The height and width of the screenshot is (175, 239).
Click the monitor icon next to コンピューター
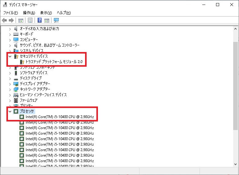coord(16,40)
